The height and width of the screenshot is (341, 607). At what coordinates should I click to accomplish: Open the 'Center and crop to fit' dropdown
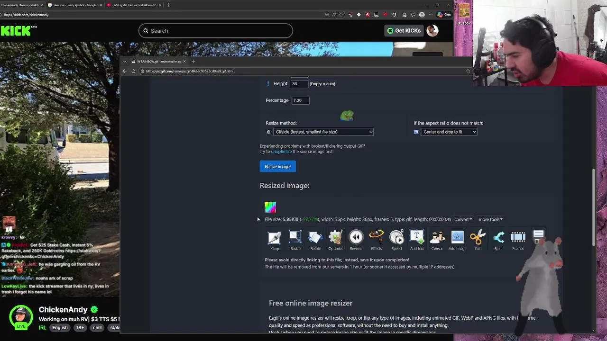[449, 132]
